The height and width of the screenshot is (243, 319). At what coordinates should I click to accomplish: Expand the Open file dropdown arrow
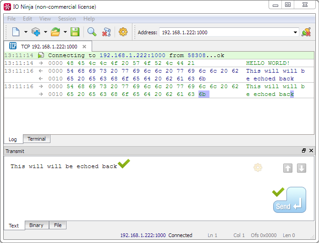[65, 32]
